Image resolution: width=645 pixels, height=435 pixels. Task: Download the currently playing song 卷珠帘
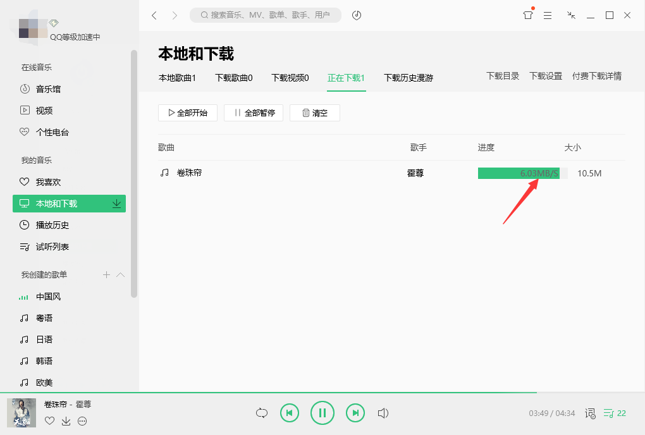tap(65, 420)
